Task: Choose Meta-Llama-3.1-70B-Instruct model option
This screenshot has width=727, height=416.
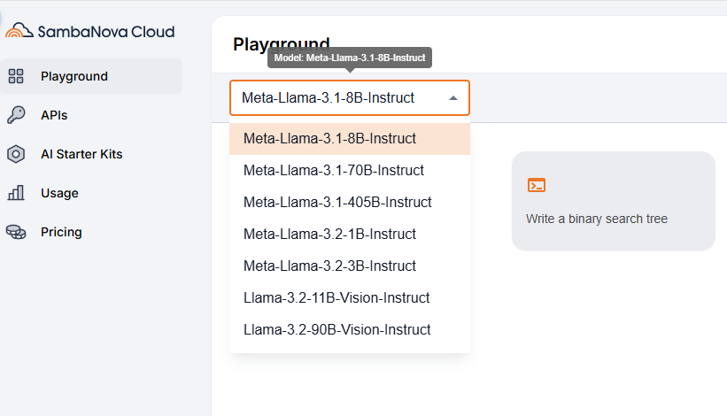Action: click(x=334, y=171)
